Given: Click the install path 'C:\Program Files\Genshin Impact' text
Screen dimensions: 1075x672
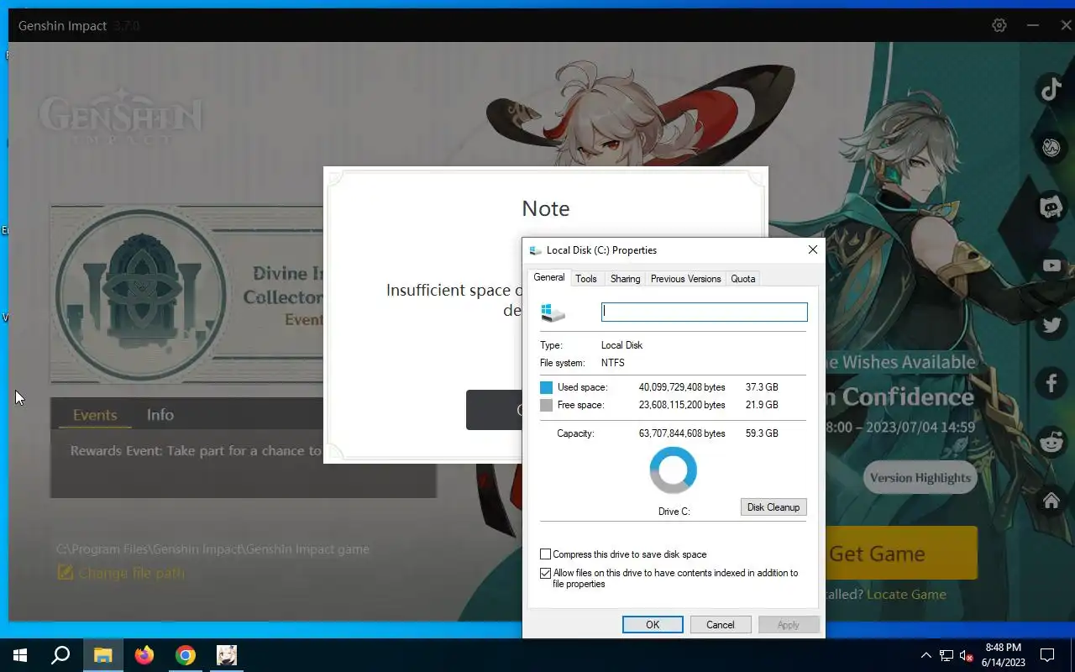Looking at the screenshot, I should tap(212, 549).
